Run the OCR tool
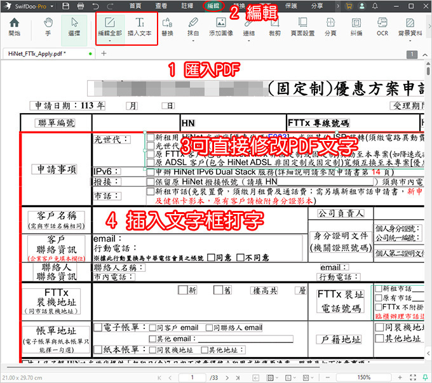The width and height of the screenshot is (432, 383). pyautogui.click(x=382, y=27)
